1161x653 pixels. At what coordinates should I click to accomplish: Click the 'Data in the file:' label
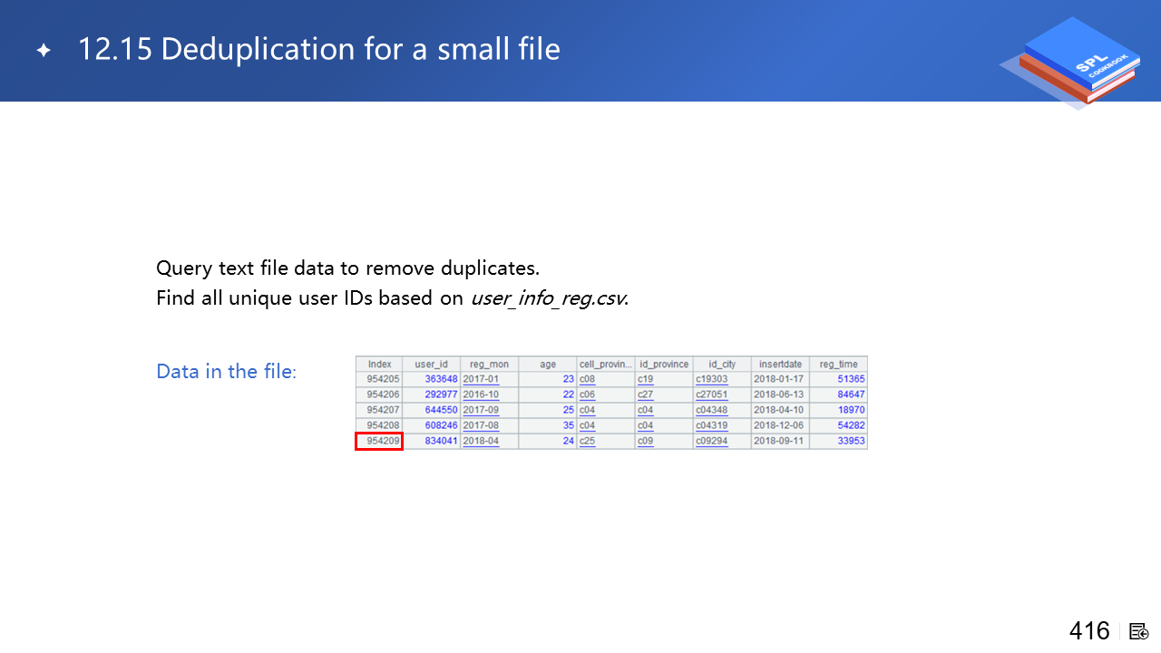pyautogui.click(x=226, y=372)
